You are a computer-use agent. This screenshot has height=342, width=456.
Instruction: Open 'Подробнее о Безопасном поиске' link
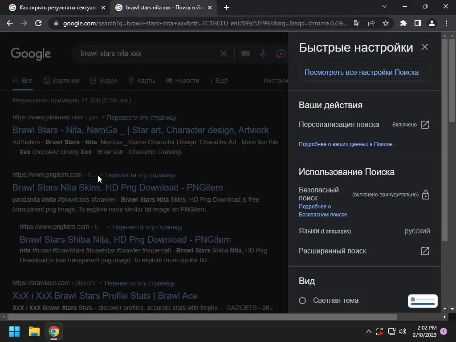323,210
